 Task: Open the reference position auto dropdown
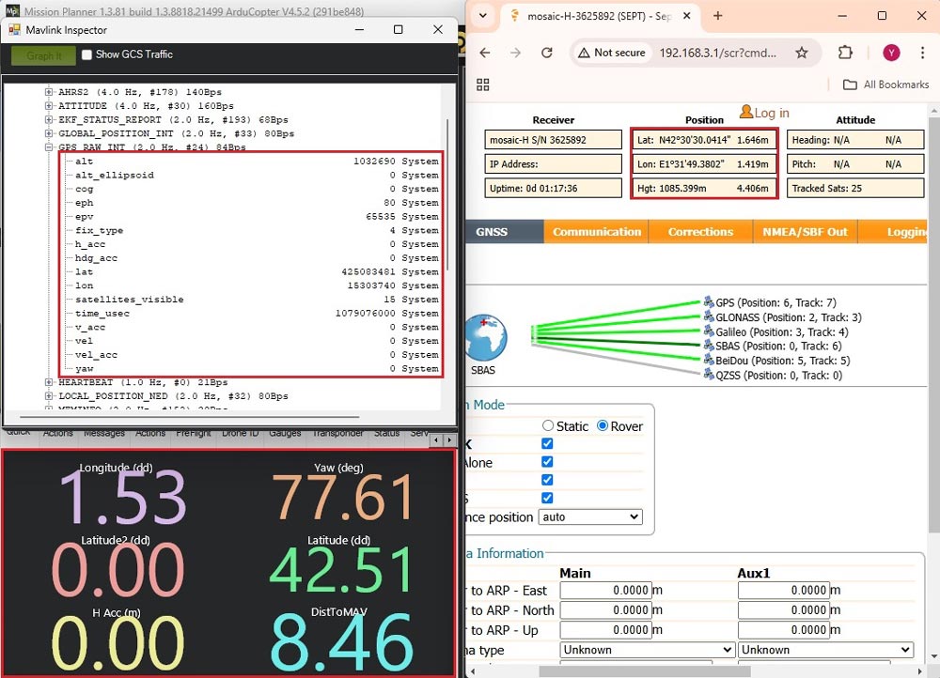[589, 516]
